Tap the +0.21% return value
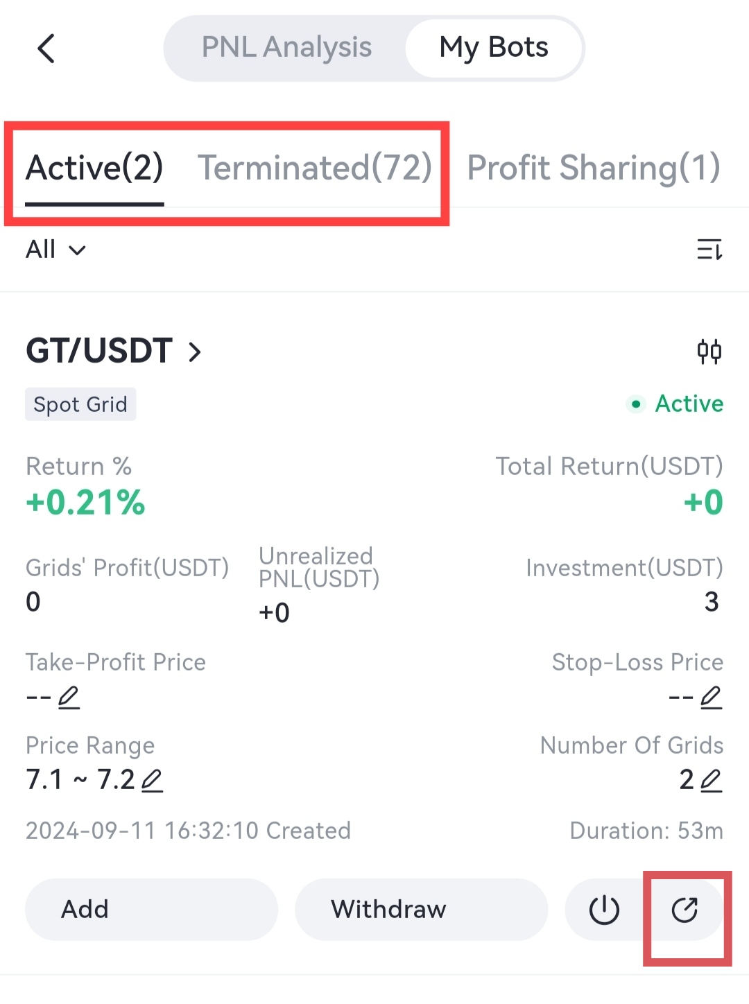This screenshot has height=1004, width=749. click(85, 503)
